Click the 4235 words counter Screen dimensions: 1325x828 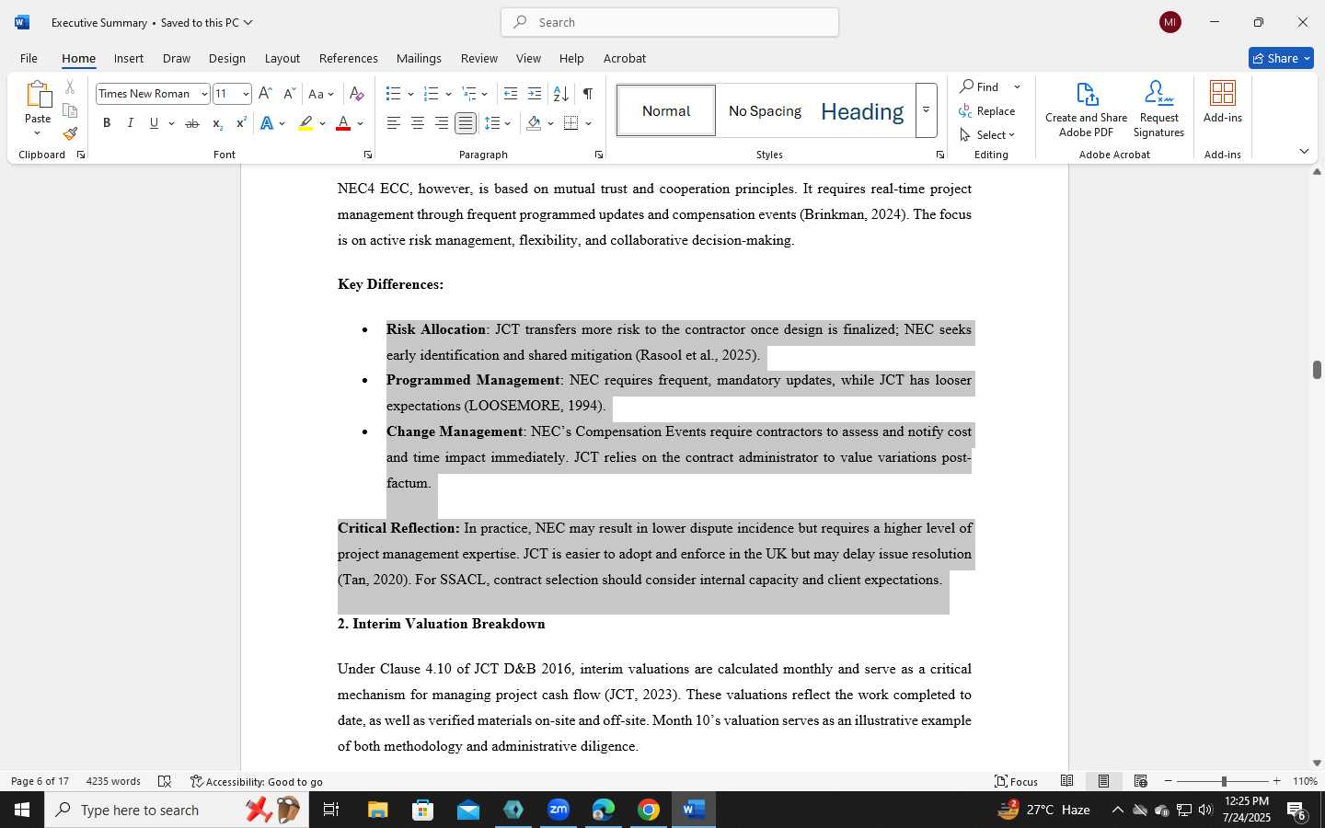pos(113,781)
